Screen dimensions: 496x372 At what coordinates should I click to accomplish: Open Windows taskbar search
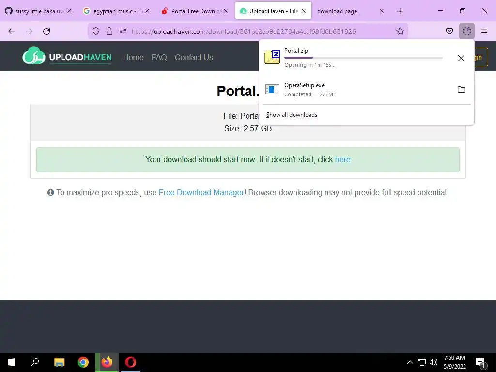(x=35, y=362)
